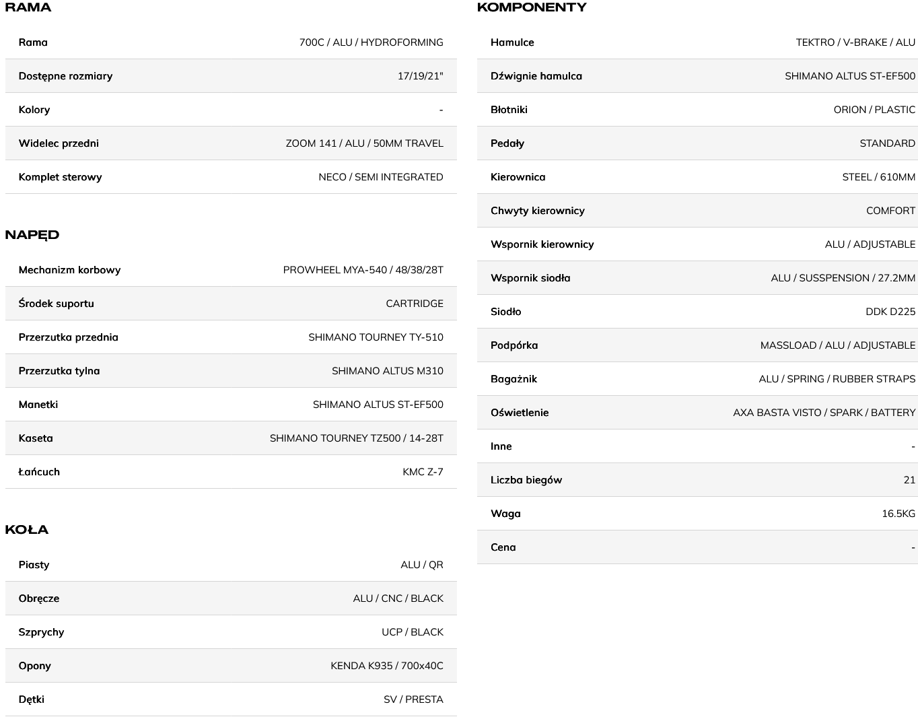
Task: Select the Oświetlenie row label
Action: (x=520, y=413)
